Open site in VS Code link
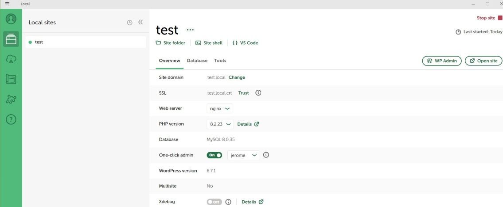This screenshot has height=207, width=503. [x=245, y=43]
